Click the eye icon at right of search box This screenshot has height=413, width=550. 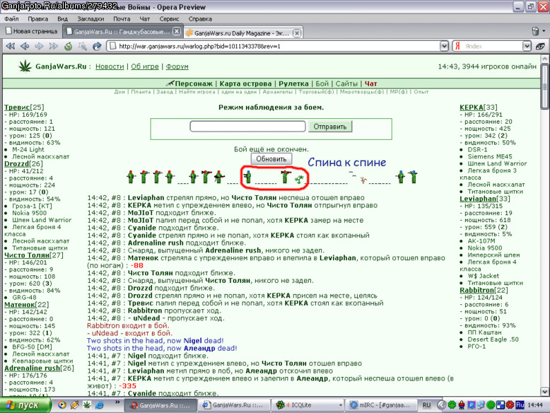click(x=541, y=46)
